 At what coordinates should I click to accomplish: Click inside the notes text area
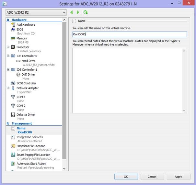pyautogui.click(x=128, y=80)
